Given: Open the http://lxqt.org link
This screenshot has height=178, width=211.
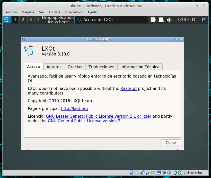Looking at the screenshot, I should click(x=74, y=109).
